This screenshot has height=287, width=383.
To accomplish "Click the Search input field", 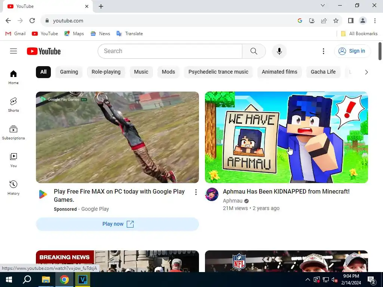I will point(170,51).
